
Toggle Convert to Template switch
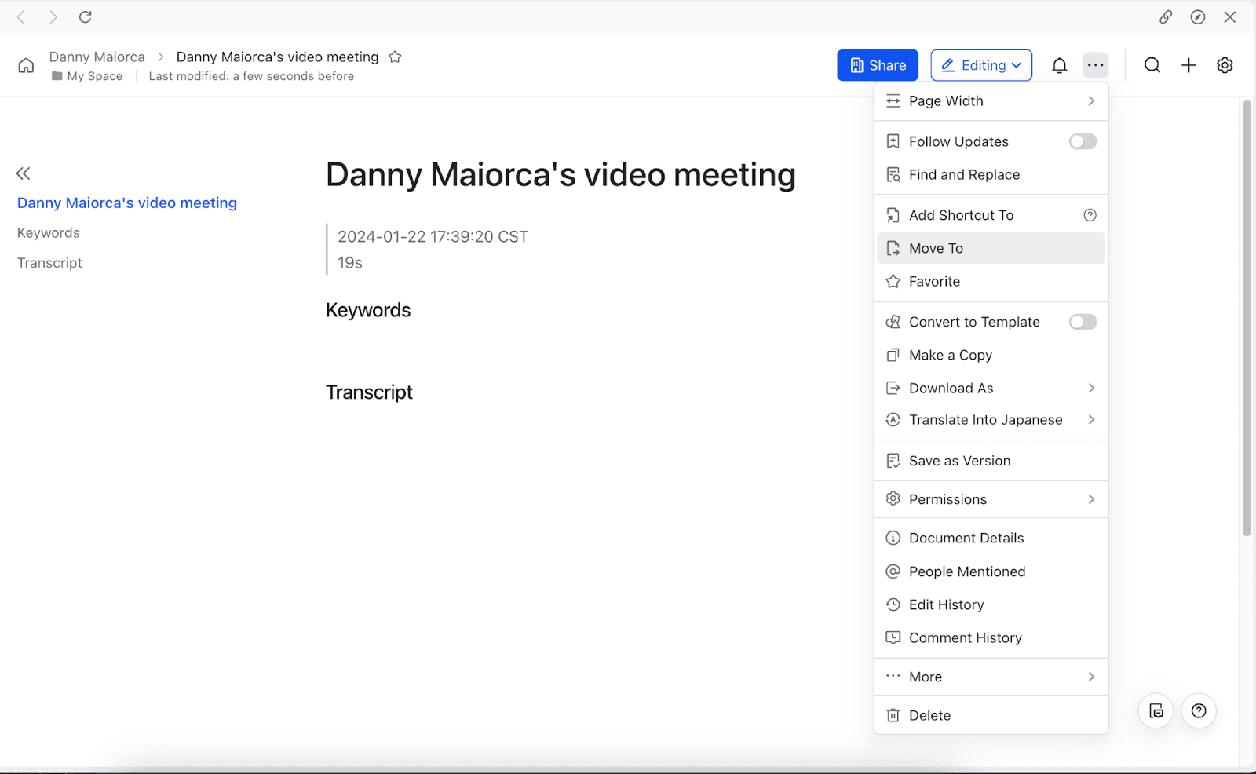pyautogui.click(x=1083, y=322)
